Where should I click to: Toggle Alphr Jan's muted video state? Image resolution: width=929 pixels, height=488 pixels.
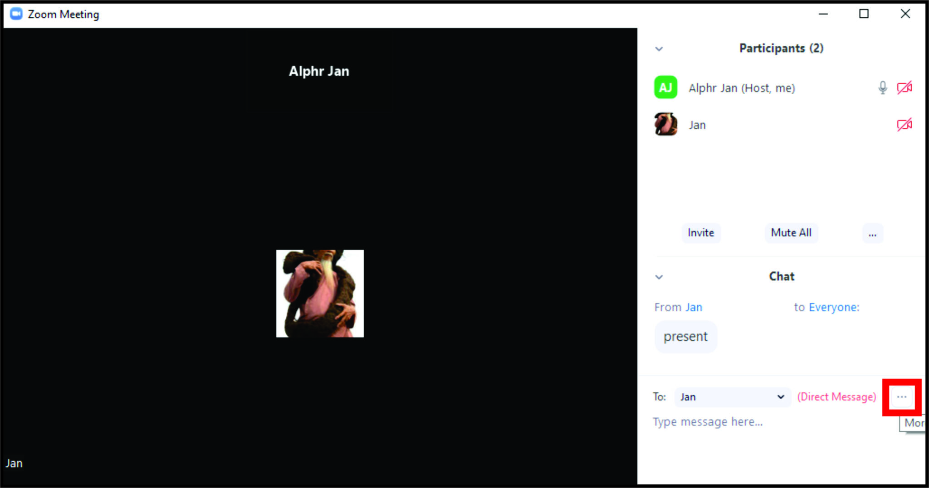(904, 87)
